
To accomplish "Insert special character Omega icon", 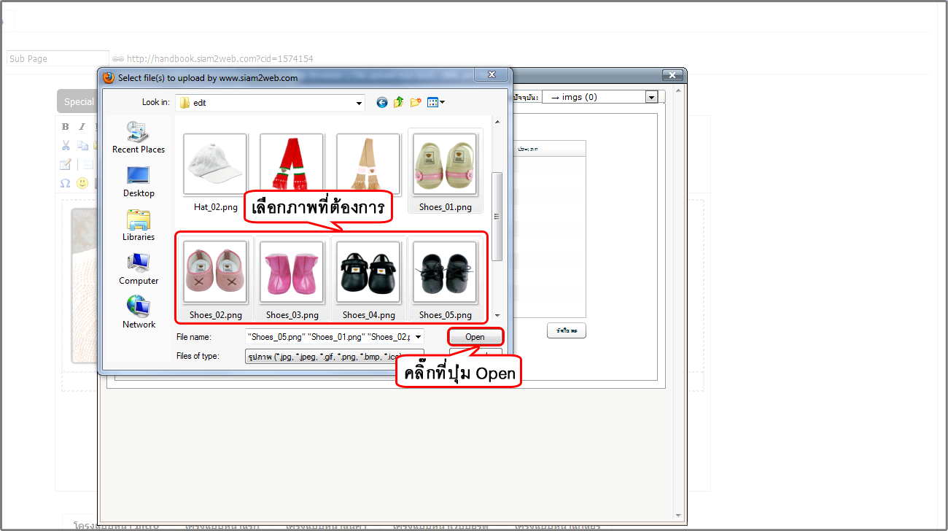I will click(66, 183).
